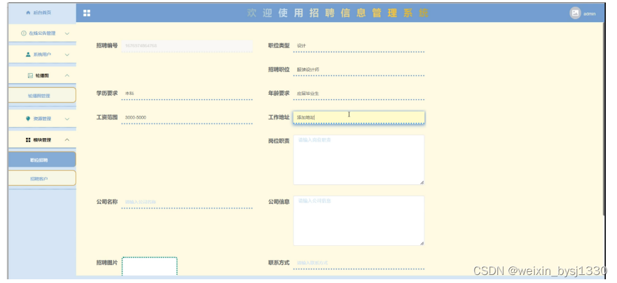Click the 学历要求 field showing 本科
This screenshot has height=283, width=617.
click(187, 94)
